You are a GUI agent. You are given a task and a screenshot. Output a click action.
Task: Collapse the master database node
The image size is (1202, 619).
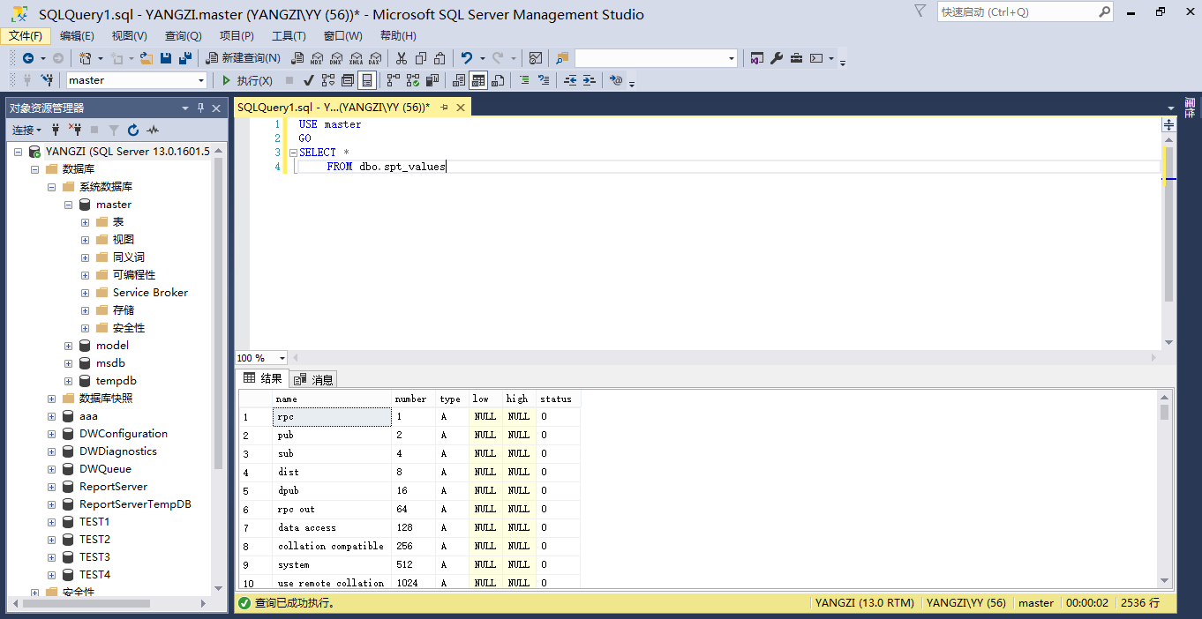click(x=68, y=204)
